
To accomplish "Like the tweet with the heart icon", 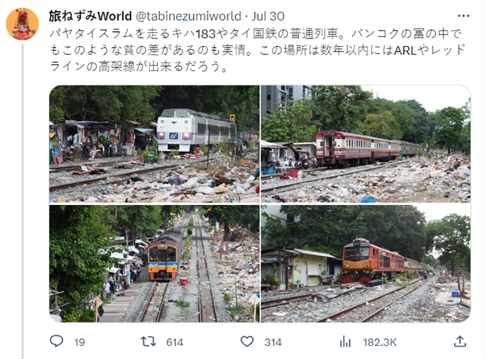I will tap(247, 342).
